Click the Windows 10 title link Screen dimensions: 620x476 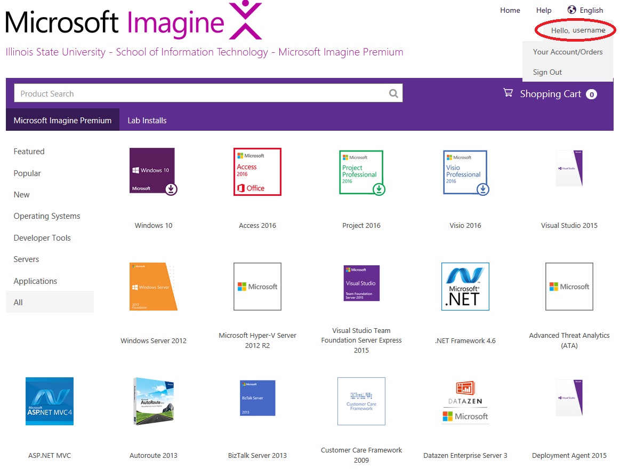coord(154,226)
